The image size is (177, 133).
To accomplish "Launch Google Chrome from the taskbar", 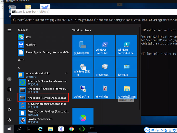I will coord(71,129).
